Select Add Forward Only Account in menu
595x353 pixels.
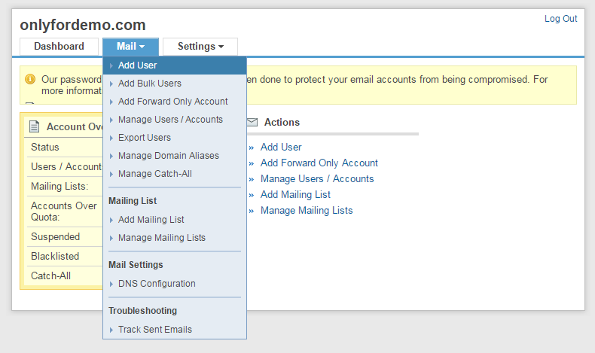click(x=172, y=102)
